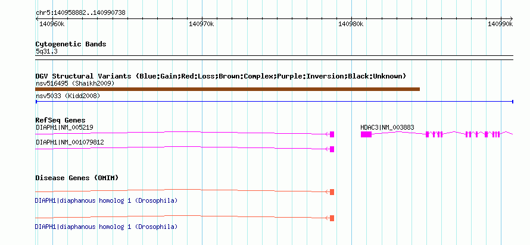Open HDAC3|NM_003883 gene label
Screen dimensions: 530x245
pyautogui.click(x=387, y=128)
